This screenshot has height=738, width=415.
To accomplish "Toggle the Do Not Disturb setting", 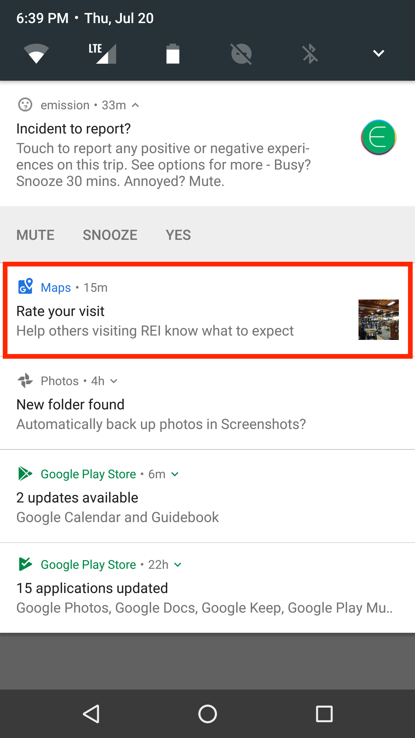I will (x=241, y=54).
